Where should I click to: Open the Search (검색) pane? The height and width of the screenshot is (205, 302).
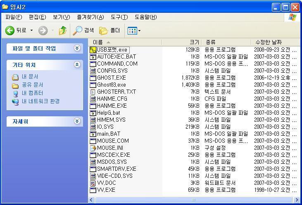(83, 31)
